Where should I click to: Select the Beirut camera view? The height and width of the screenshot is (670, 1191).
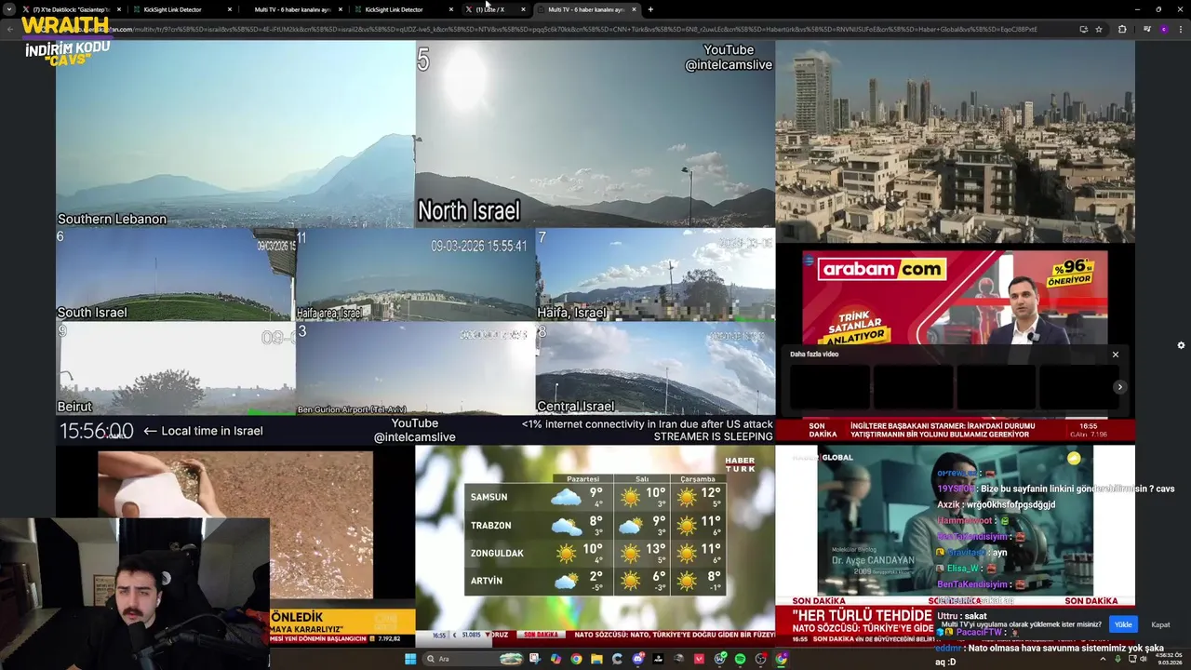176,368
